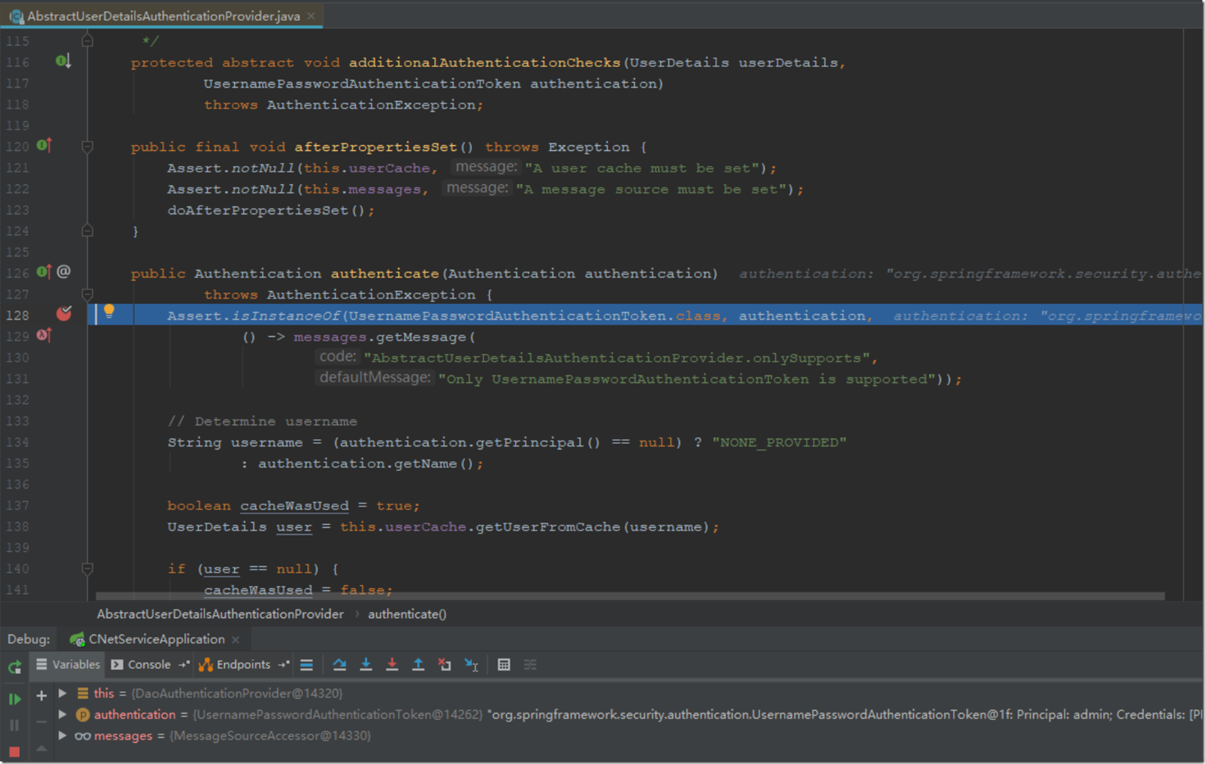The width and height of the screenshot is (1205, 764).
Task: Collapse fold marker at line 124
Action: (x=87, y=231)
